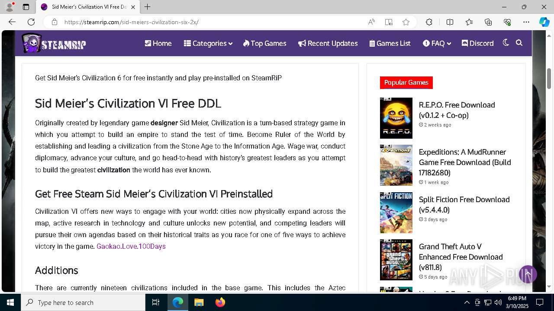Close the Sid Meier's Civilization VI tab

[x=133, y=7]
